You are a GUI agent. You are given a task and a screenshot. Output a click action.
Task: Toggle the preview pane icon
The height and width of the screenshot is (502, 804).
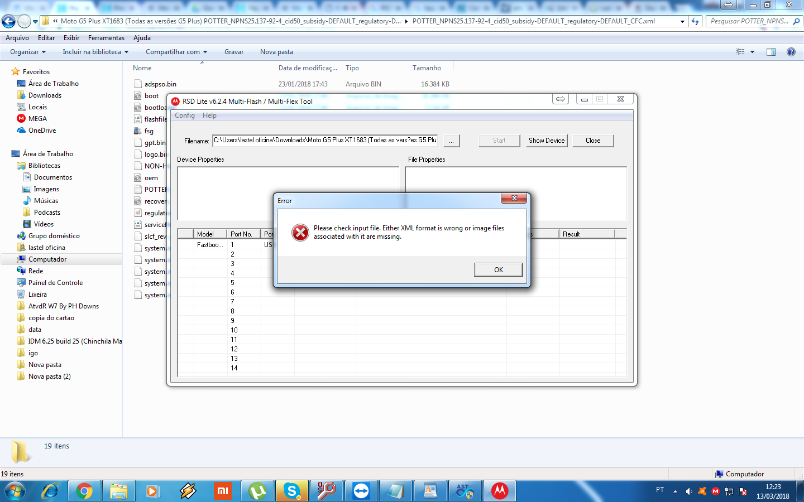771,52
